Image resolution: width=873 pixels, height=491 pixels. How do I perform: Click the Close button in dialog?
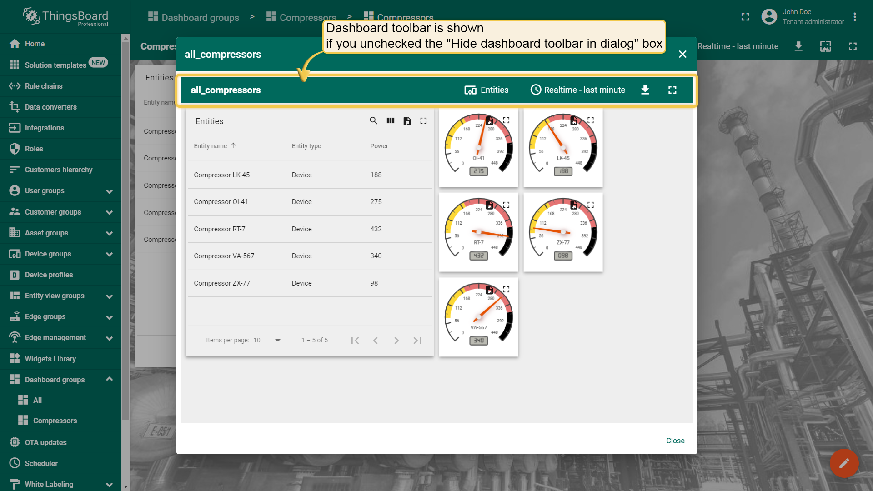(675, 441)
